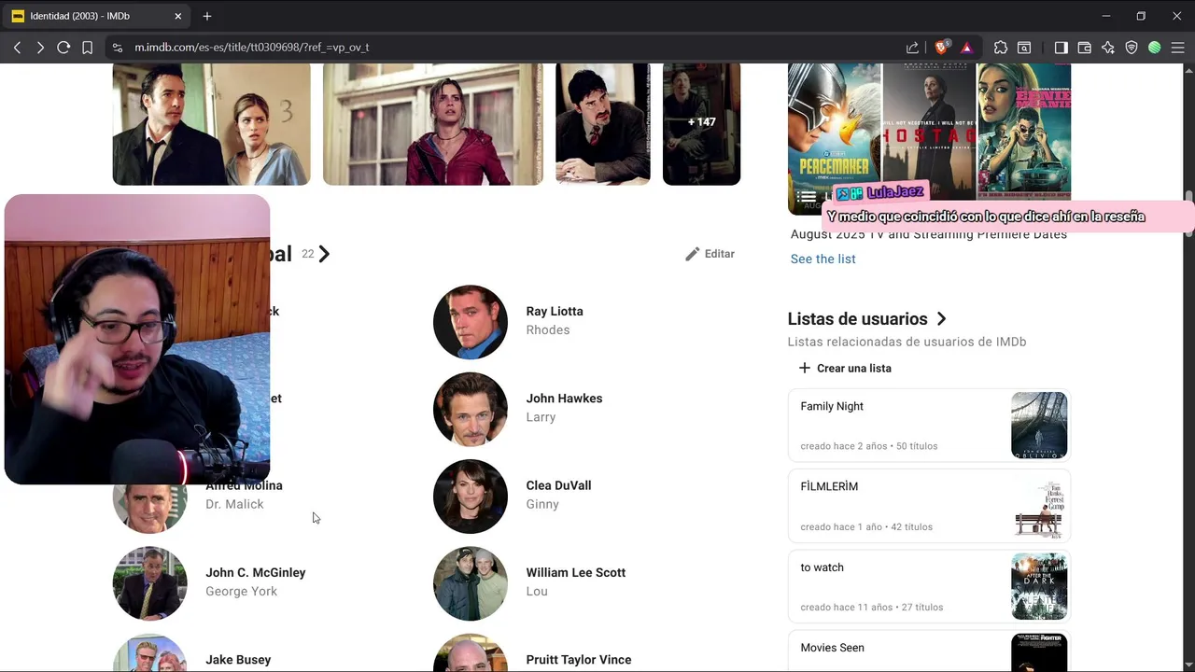
Task: Click the Forrest Gump poster thumbnail
Action: 1039,506
